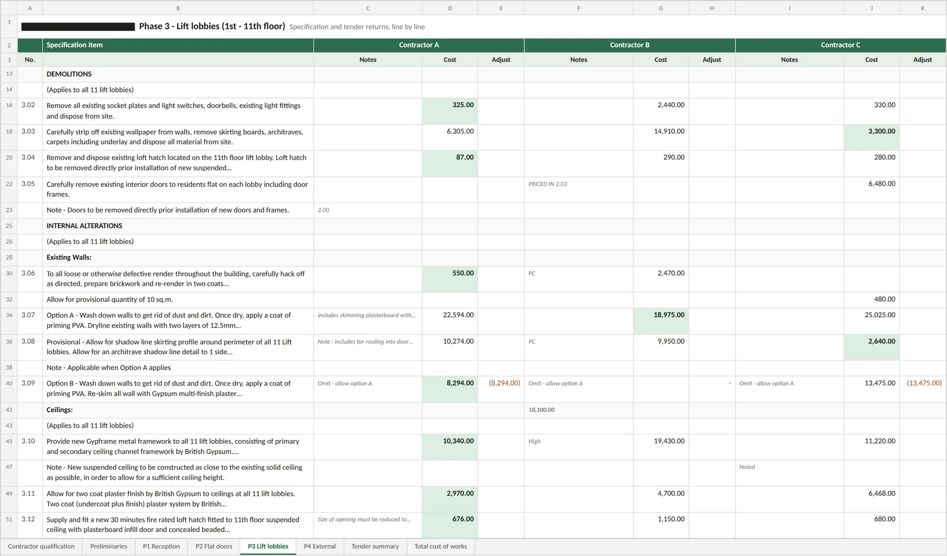
Task: Select Contractor C cost 2,640.00 cell
Action: tap(871, 347)
